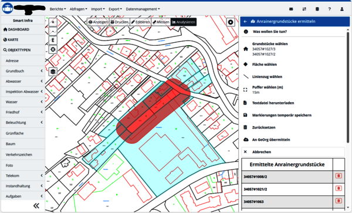Select the Drucken map tool
This screenshot has height=213, width=352.
119,22
